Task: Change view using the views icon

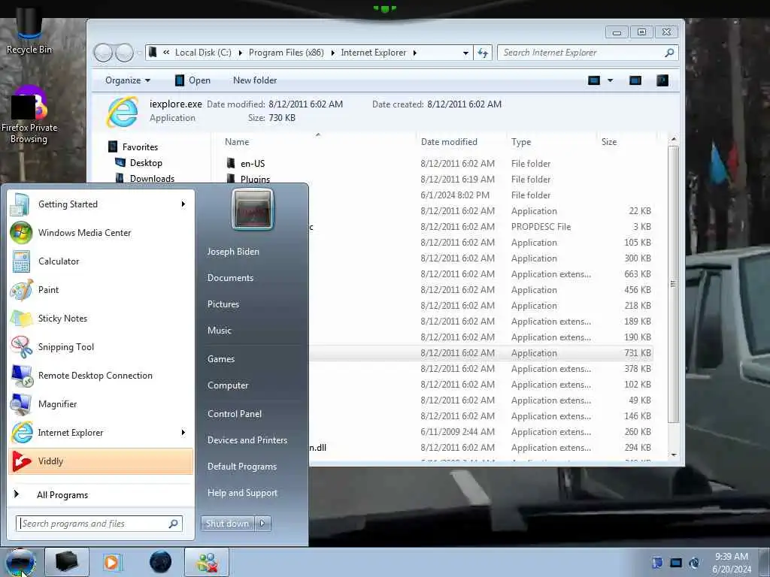Action: click(x=594, y=80)
